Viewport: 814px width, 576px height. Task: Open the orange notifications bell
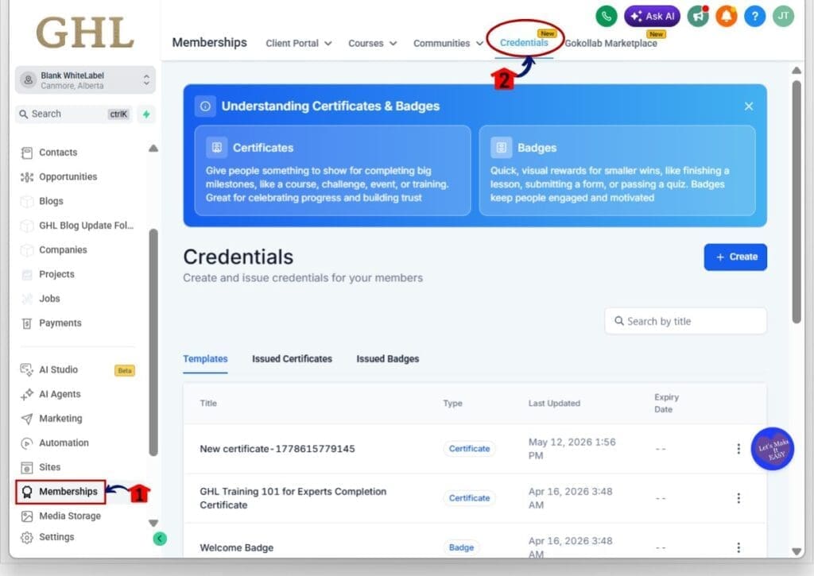pyautogui.click(x=727, y=16)
